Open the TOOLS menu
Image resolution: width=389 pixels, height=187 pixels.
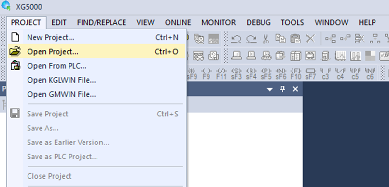tap(292, 23)
